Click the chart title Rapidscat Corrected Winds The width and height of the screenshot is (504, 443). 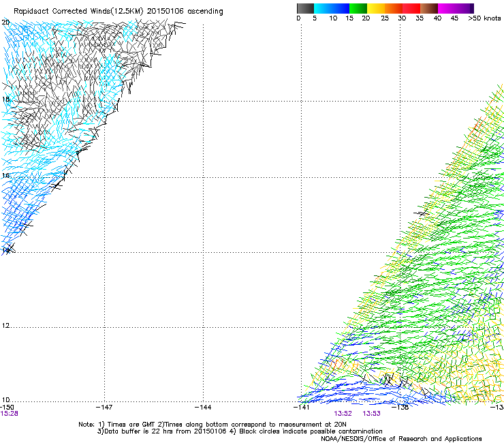click(119, 12)
